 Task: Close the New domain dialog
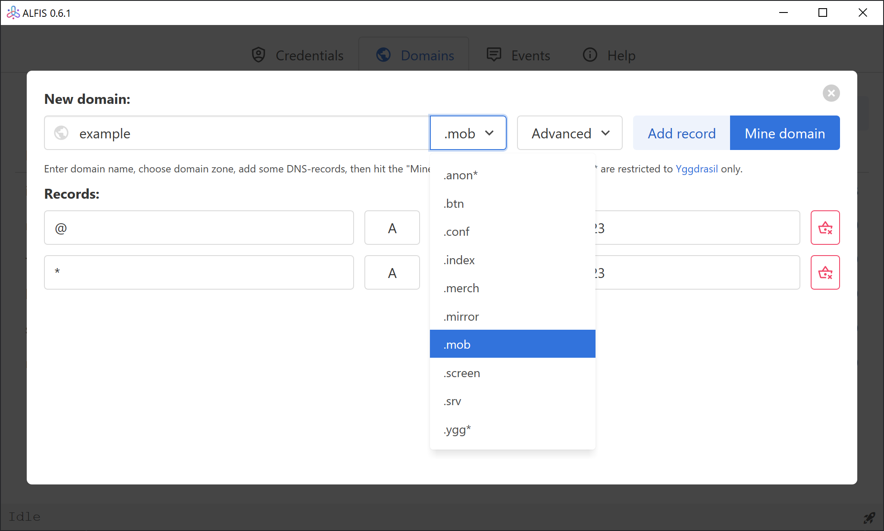click(x=832, y=93)
